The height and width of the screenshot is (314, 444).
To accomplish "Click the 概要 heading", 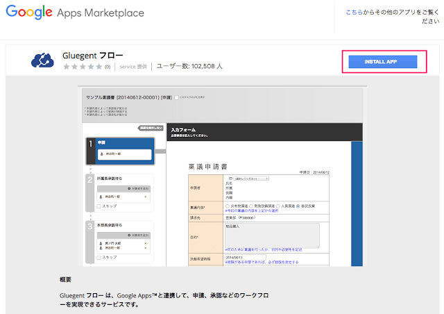I will point(65,280).
